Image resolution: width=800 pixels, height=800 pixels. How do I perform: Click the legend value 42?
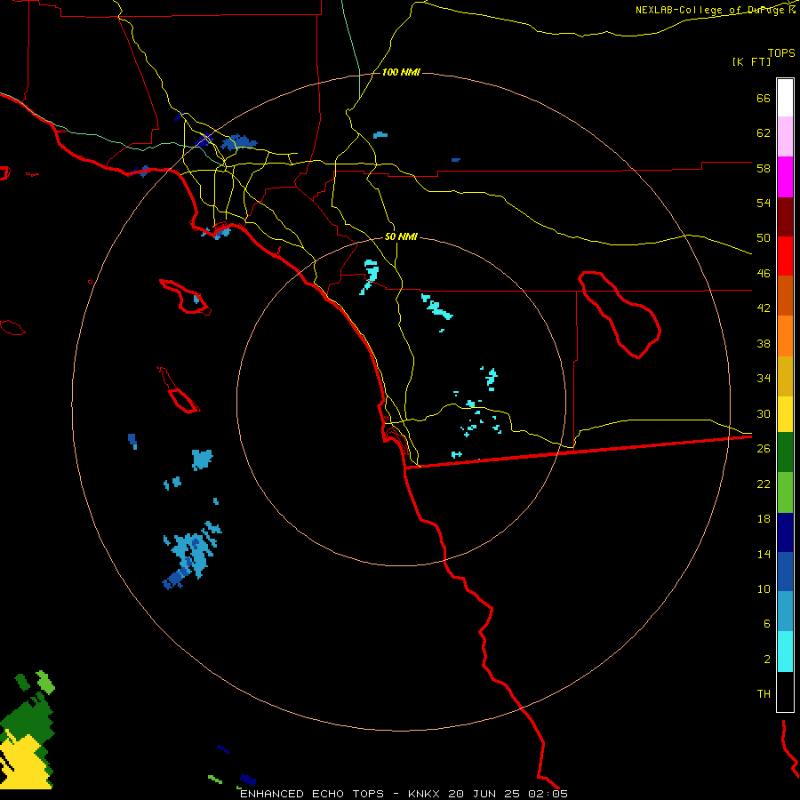coord(764,308)
